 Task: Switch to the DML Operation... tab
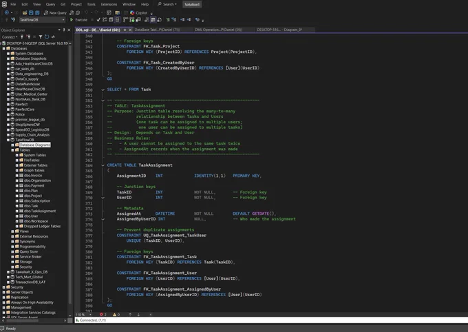tap(218, 30)
